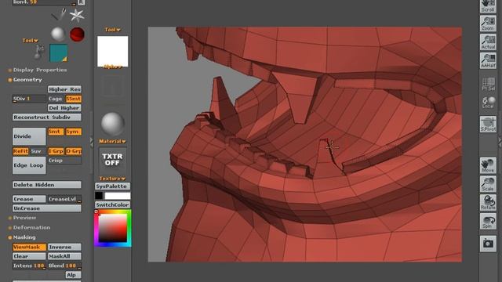Click the Higher Res button
The height and width of the screenshot is (282, 502).
[64, 89]
